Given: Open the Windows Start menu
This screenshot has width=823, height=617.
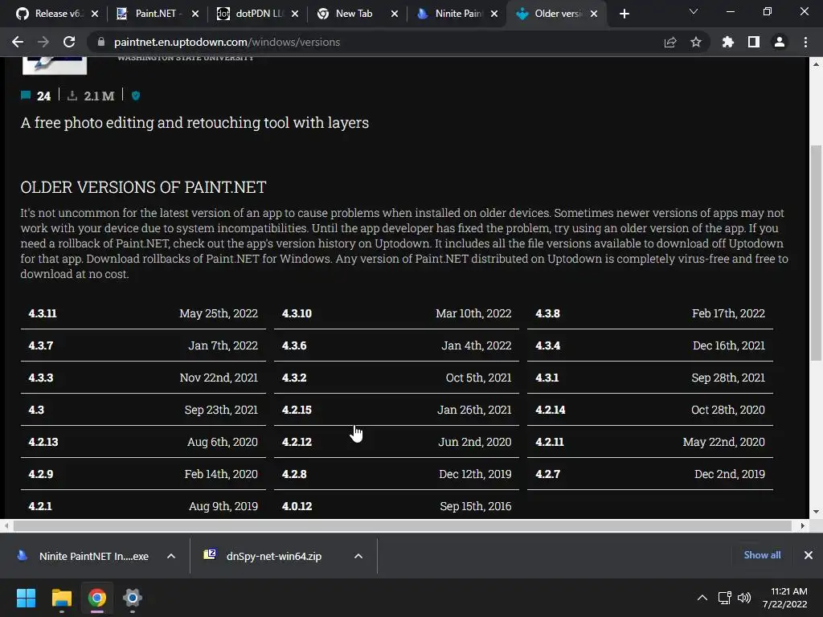Looking at the screenshot, I should [26, 598].
